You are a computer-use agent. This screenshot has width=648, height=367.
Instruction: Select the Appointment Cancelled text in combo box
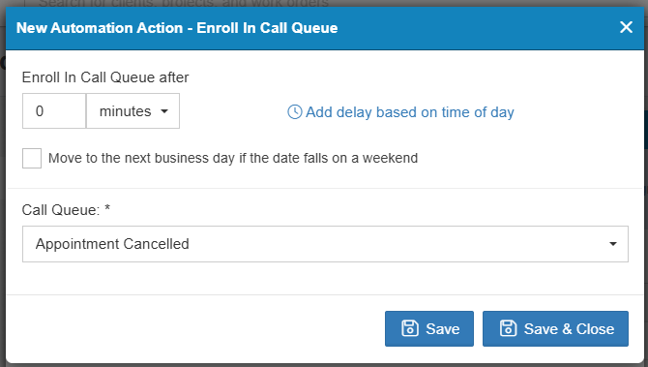tap(112, 244)
